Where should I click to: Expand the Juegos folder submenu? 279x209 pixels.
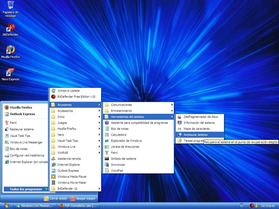75,123
